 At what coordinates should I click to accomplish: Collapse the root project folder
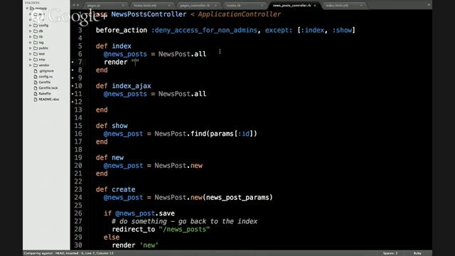pyautogui.click(x=27, y=9)
